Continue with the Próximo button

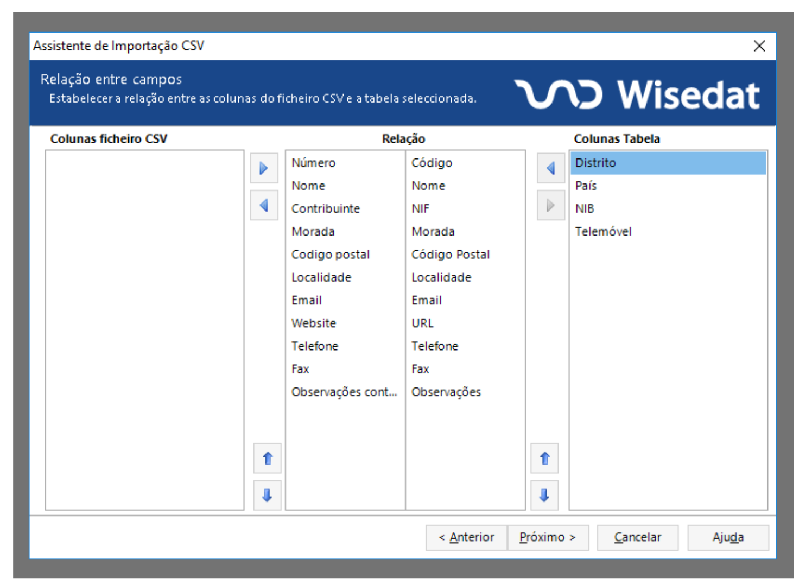(547, 537)
